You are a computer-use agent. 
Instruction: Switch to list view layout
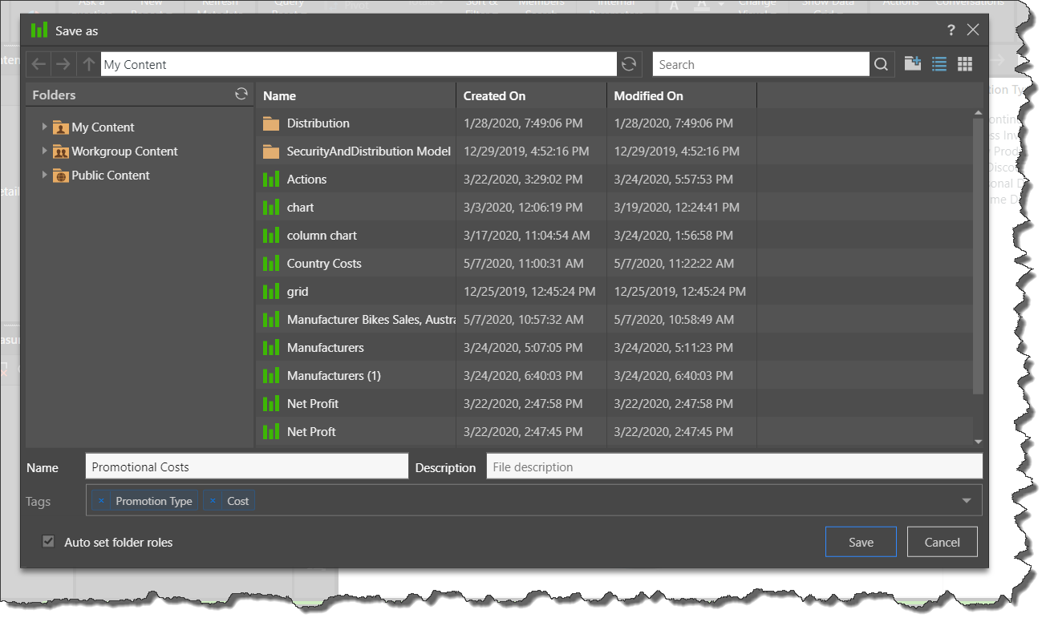[x=939, y=64]
